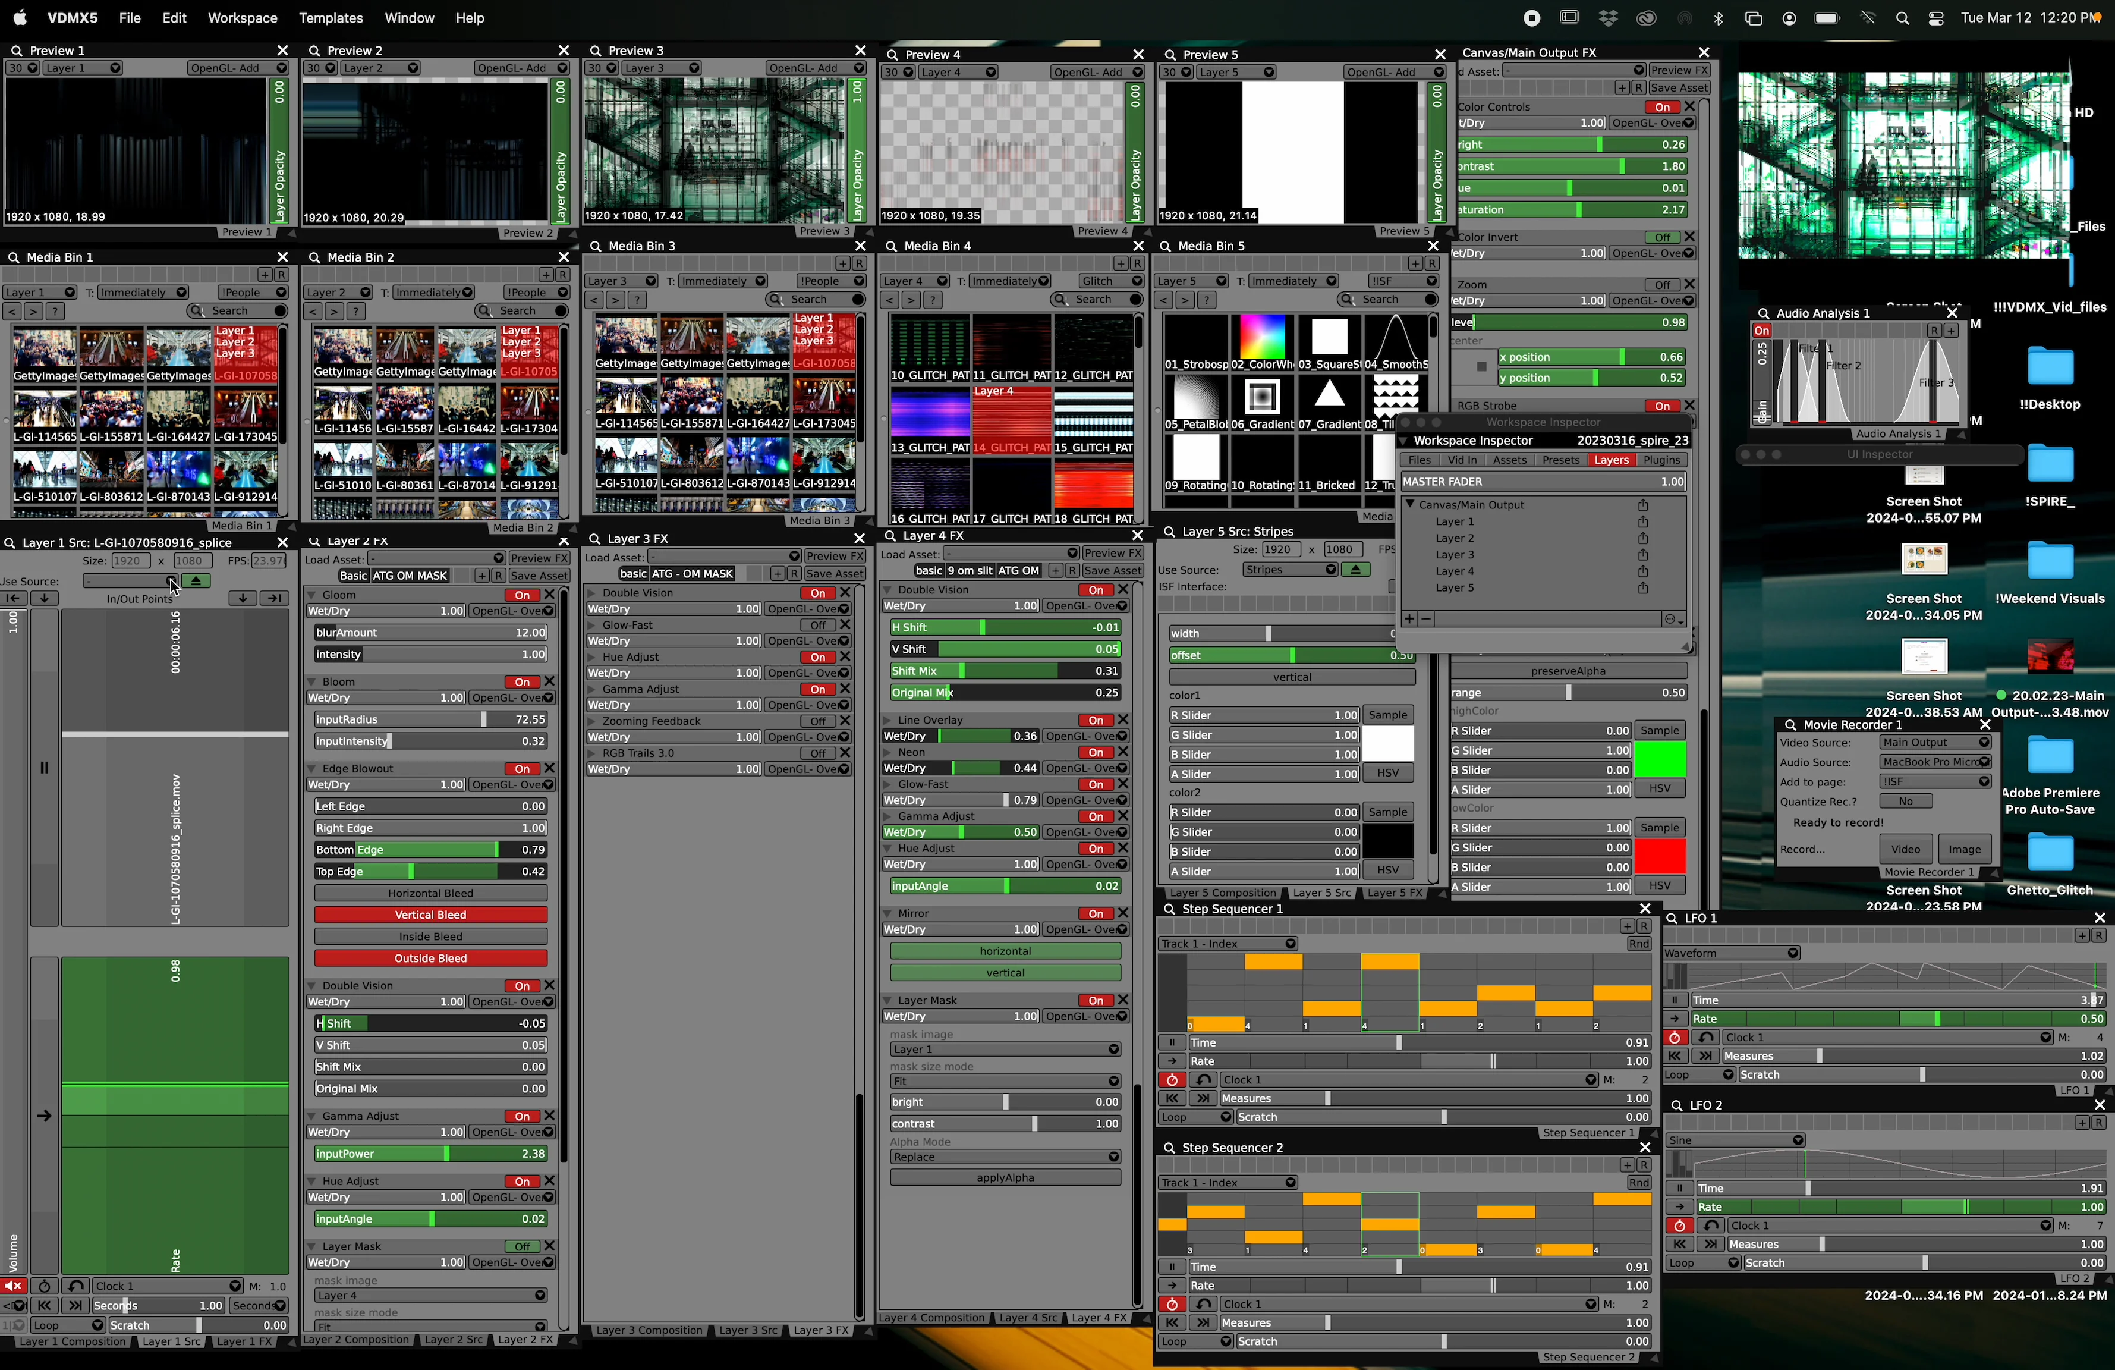
Task: Click plus button in LFO 1 header
Action: pyautogui.click(x=2082, y=935)
